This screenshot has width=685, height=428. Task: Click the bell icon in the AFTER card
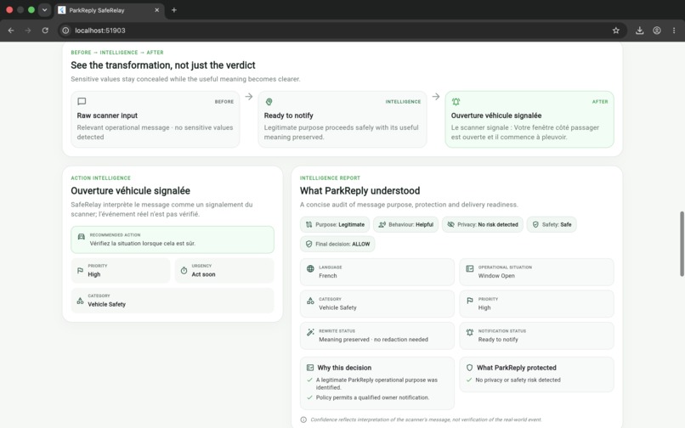(456, 101)
